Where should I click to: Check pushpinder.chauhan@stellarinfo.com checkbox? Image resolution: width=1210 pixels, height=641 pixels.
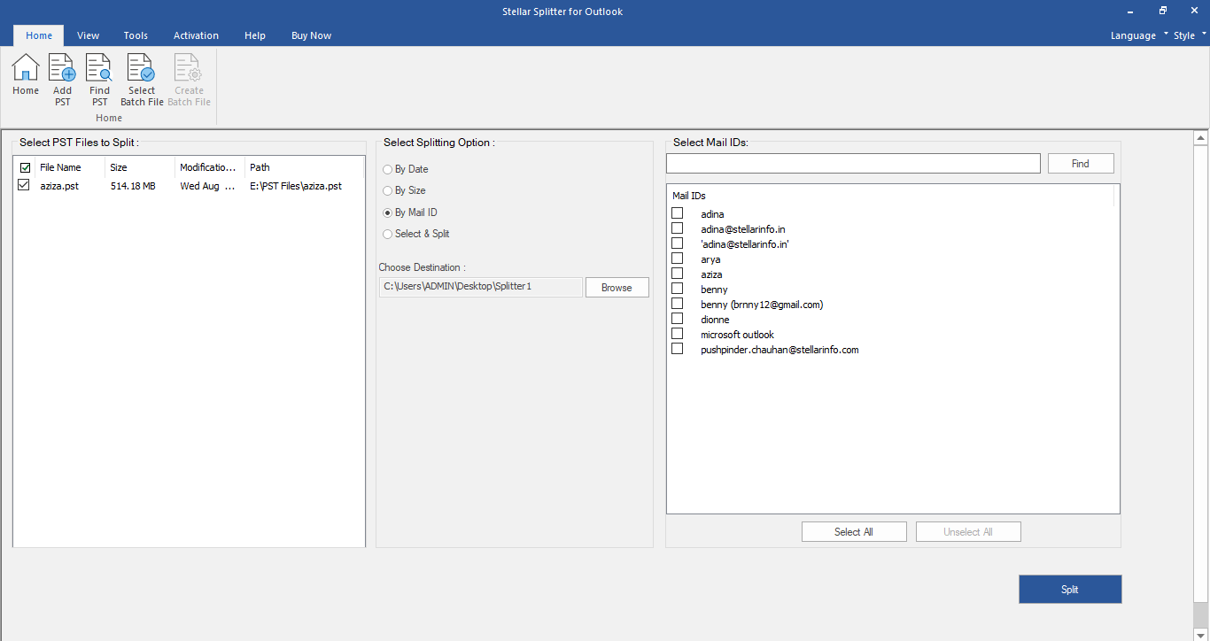pyautogui.click(x=678, y=349)
